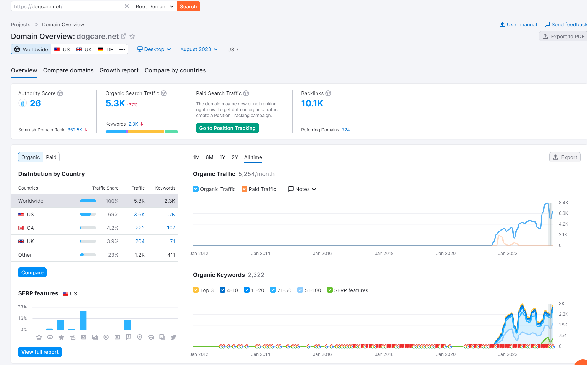587x365 pixels.
Task: Open the August 2023 date dropdown
Action: pos(199,49)
